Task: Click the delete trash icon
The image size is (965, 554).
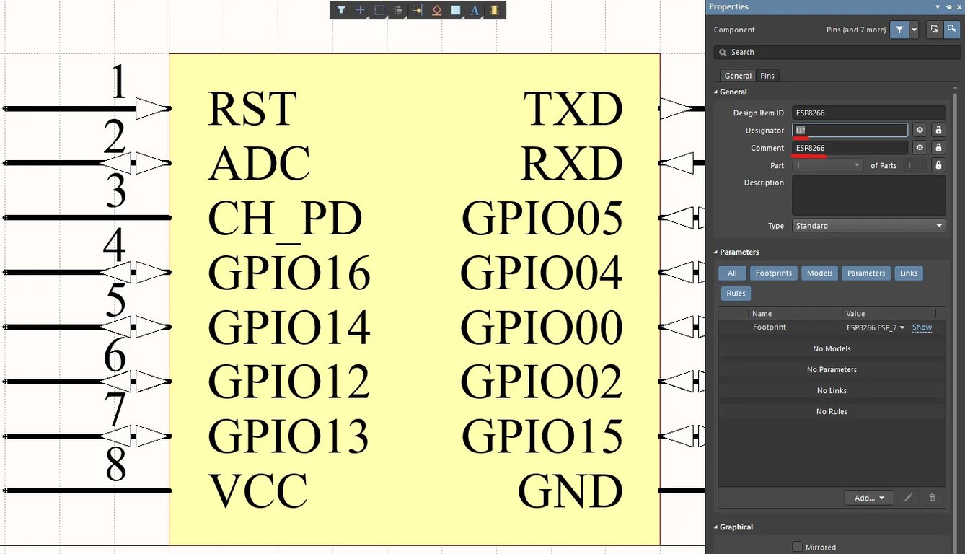Action: click(932, 498)
